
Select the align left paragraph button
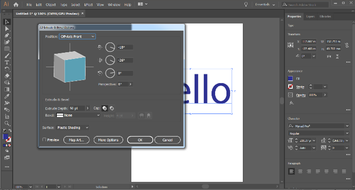pos(292,171)
